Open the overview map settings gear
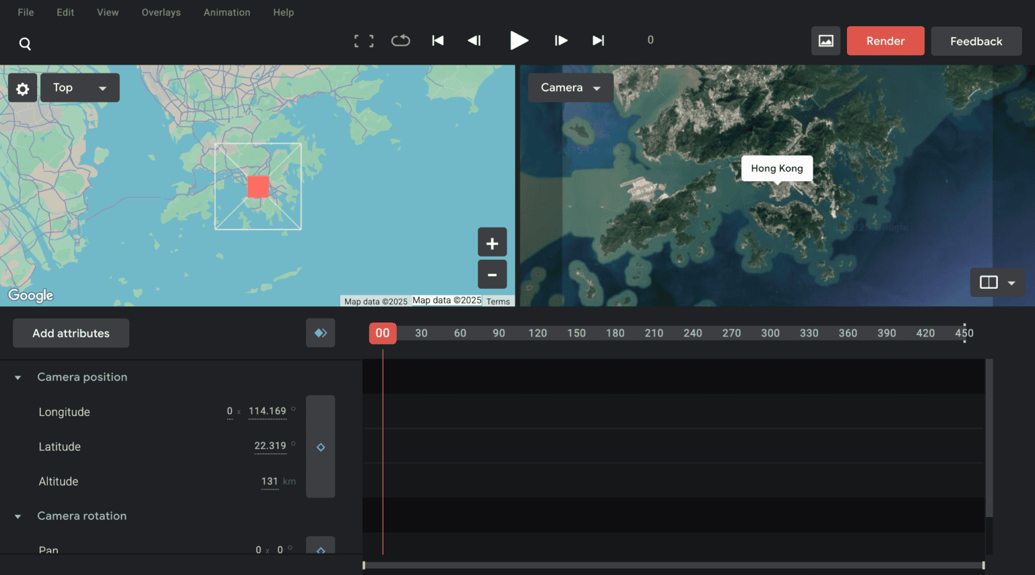Screen dimensions: 1035x575 click(22, 88)
